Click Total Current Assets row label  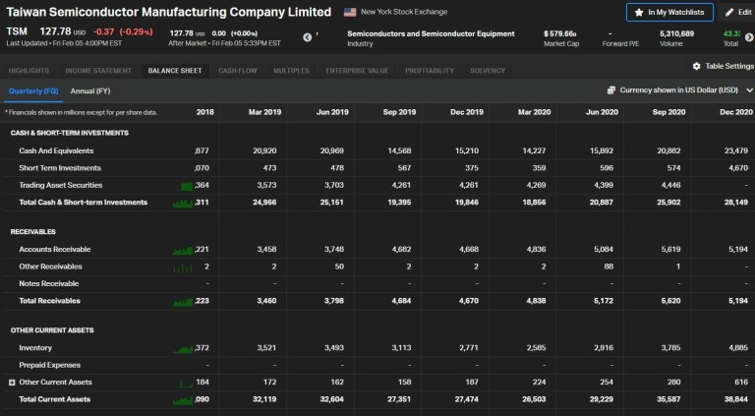(55, 399)
